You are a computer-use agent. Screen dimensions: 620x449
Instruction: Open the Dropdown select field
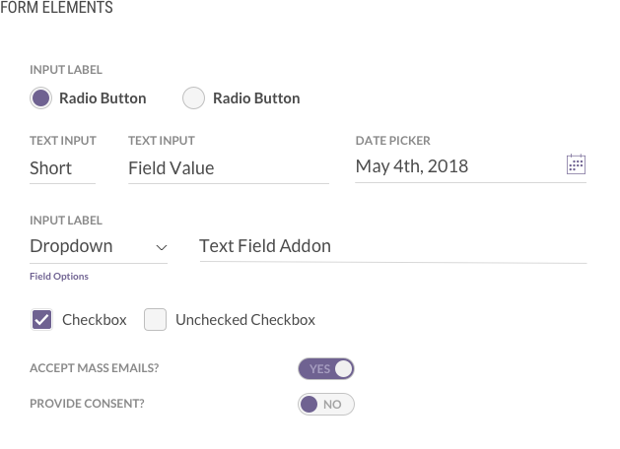coord(89,246)
